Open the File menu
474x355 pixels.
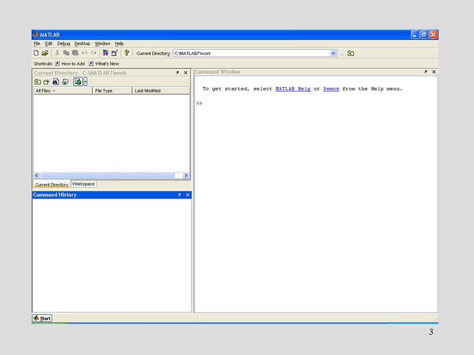click(x=37, y=43)
